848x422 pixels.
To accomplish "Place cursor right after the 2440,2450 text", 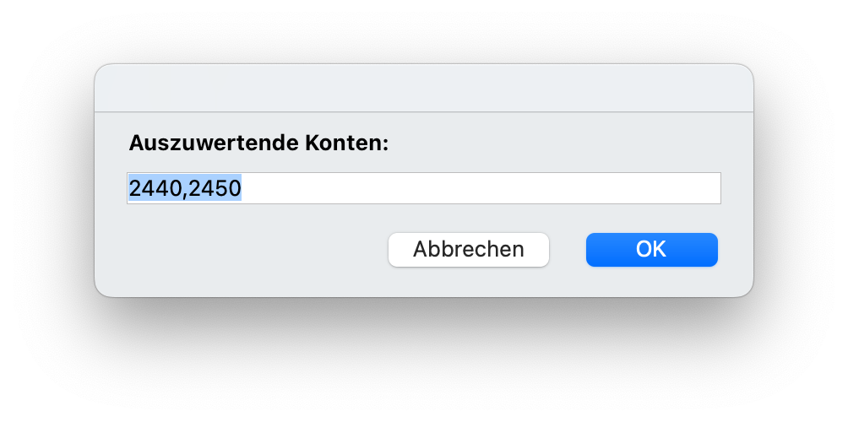I will [x=243, y=188].
